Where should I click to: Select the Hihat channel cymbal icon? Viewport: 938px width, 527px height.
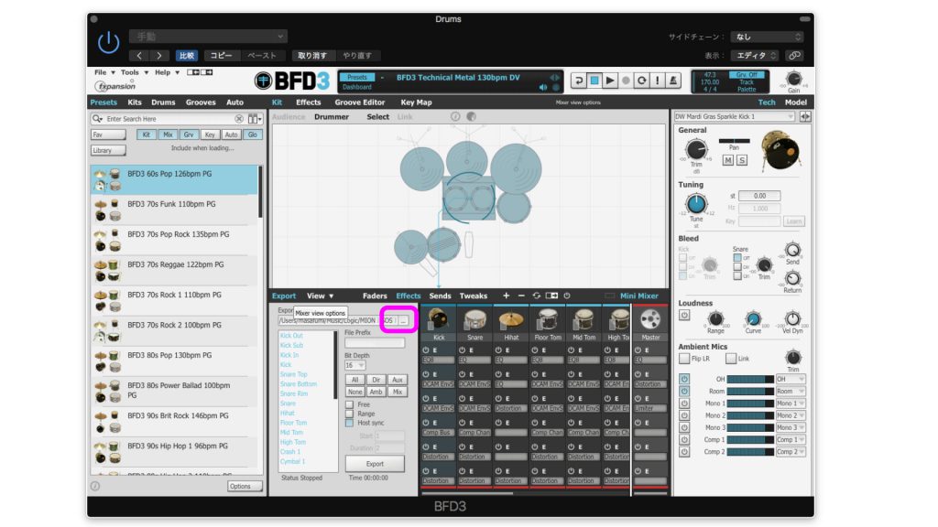511,319
